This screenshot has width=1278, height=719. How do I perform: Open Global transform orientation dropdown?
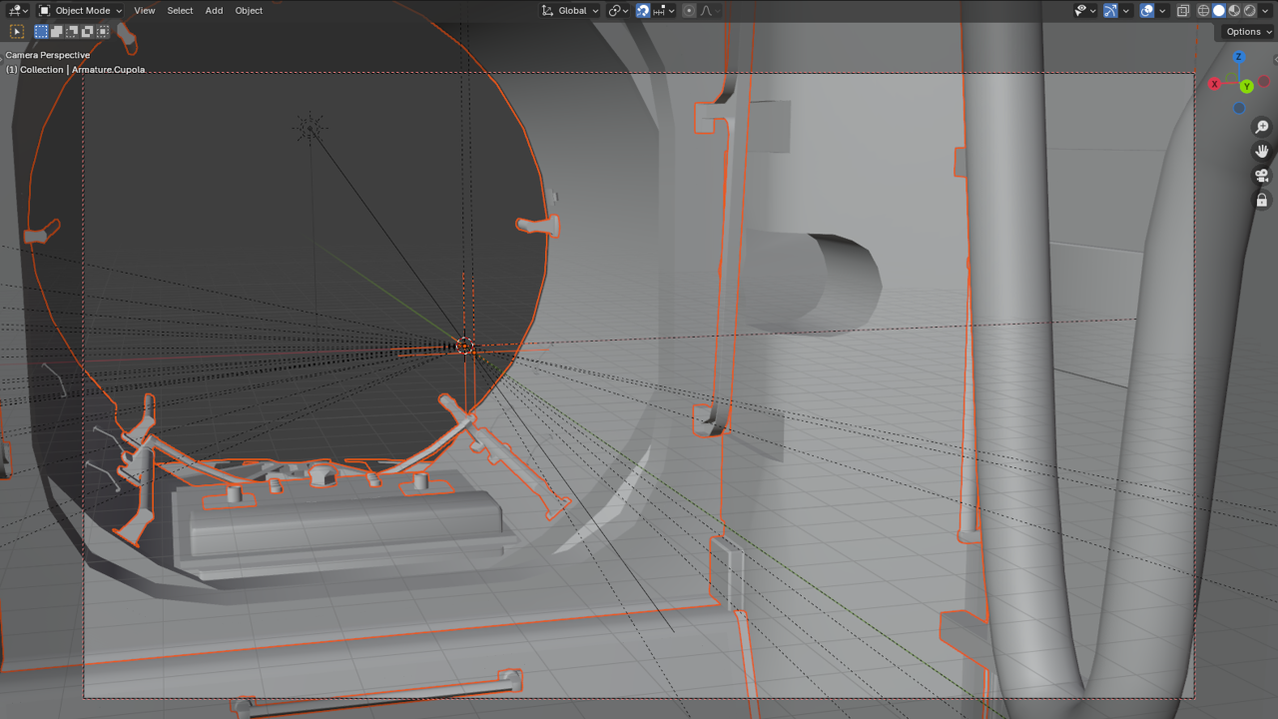(x=570, y=10)
